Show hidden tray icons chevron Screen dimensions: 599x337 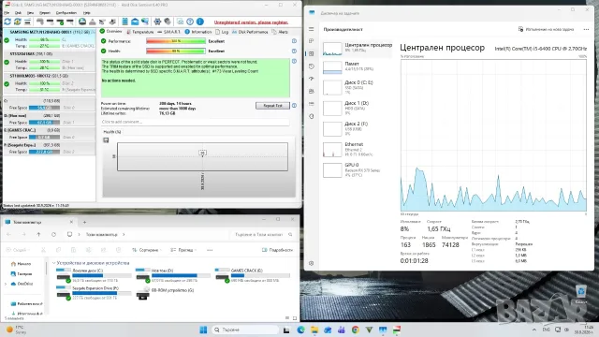[534, 330]
